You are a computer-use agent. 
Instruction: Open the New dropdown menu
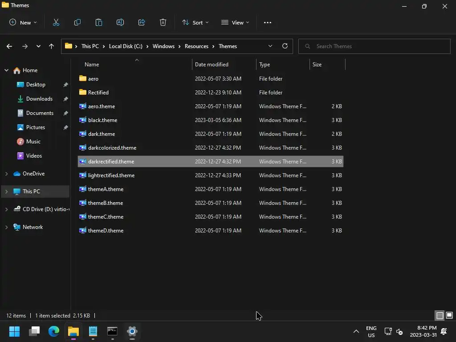tap(23, 22)
